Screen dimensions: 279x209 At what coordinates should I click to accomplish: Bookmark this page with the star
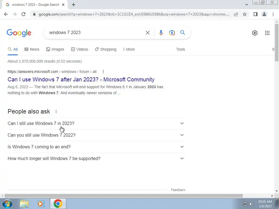click(x=245, y=14)
